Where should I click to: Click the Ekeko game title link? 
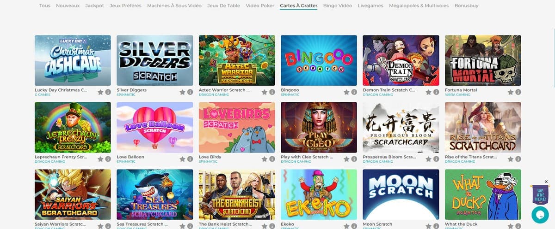287,224
